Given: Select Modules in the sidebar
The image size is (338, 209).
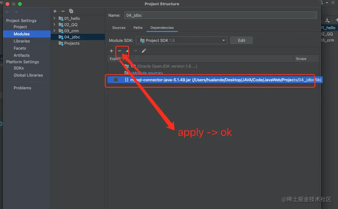Looking at the screenshot, I should coord(27,34).
